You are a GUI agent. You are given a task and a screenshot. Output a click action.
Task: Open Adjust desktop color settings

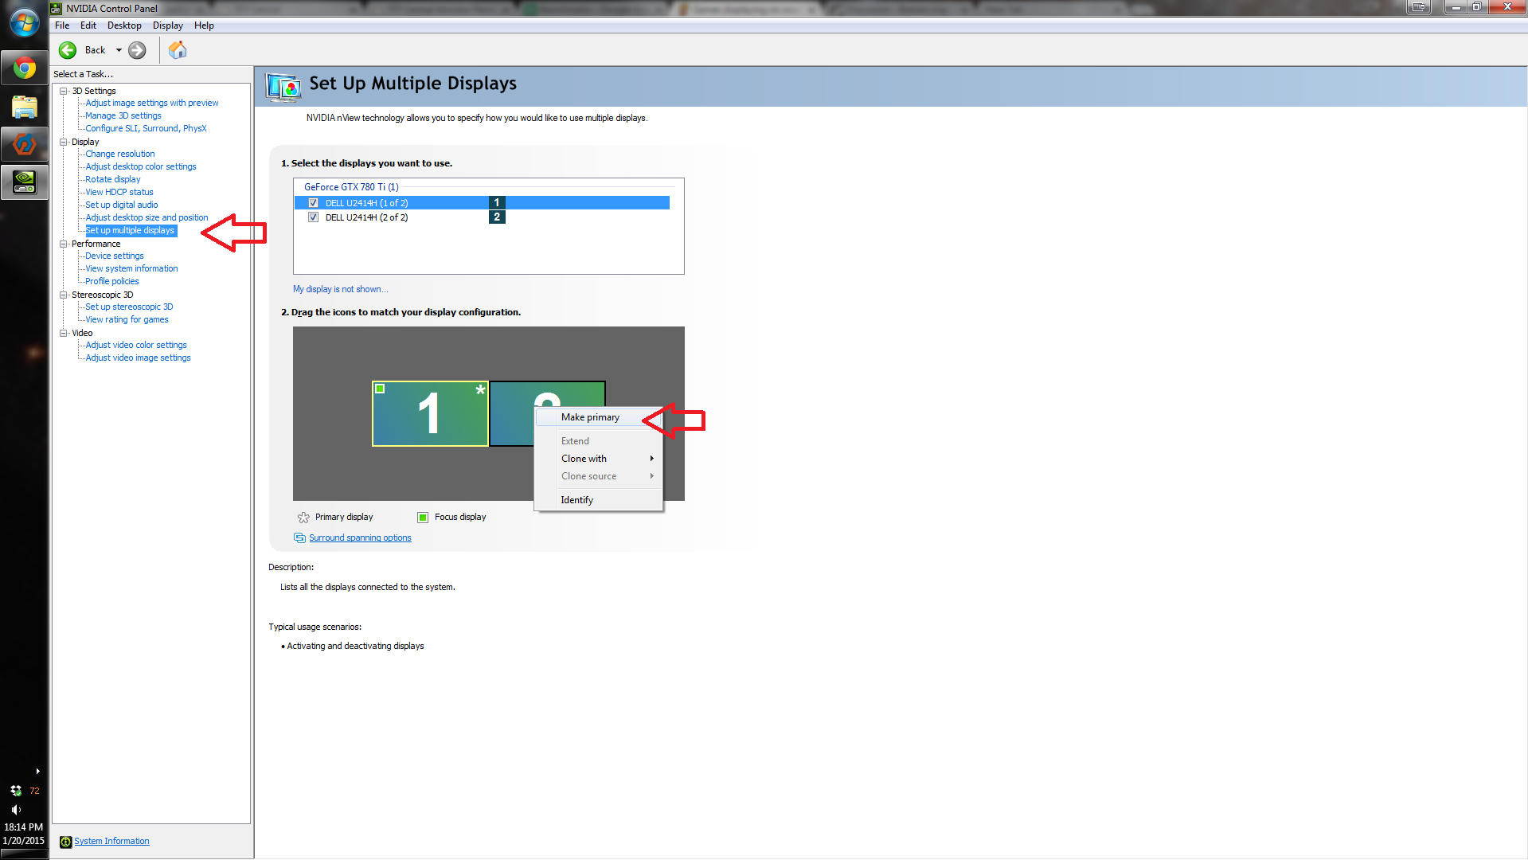[141, 167]
